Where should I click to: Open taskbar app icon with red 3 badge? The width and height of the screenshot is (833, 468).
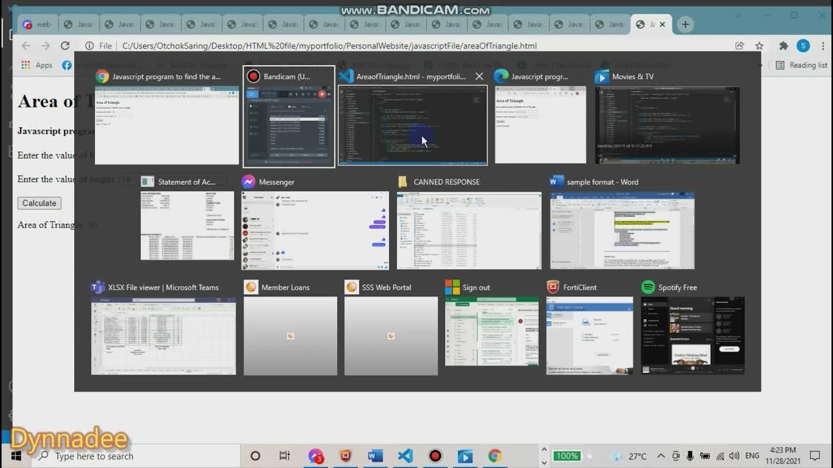coord(316,456)
